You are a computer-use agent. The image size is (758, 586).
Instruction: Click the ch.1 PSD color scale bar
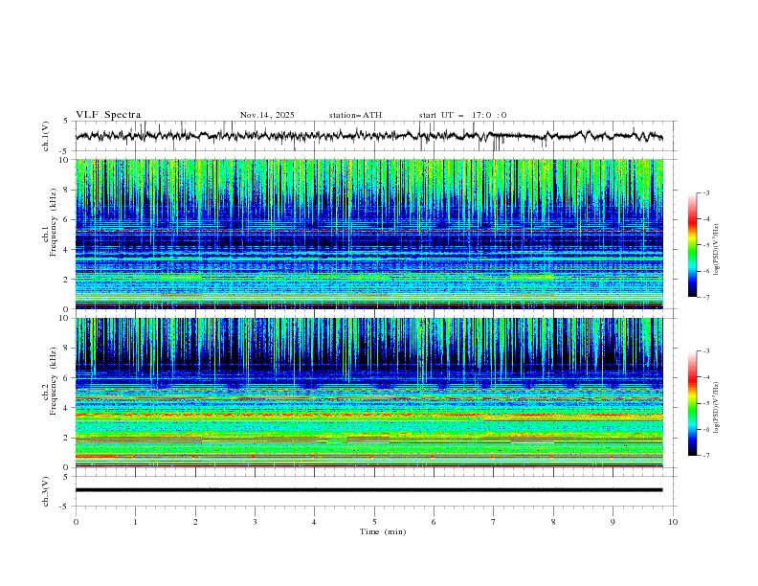pos(693,244)
